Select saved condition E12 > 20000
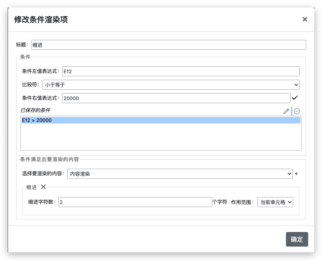The height and width of the screenshot is (260, 322). 161,120
